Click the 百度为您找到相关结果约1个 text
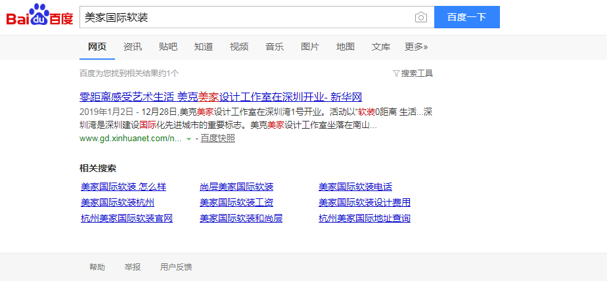Viewport: 607px width, 306px height. click(129, 74)
